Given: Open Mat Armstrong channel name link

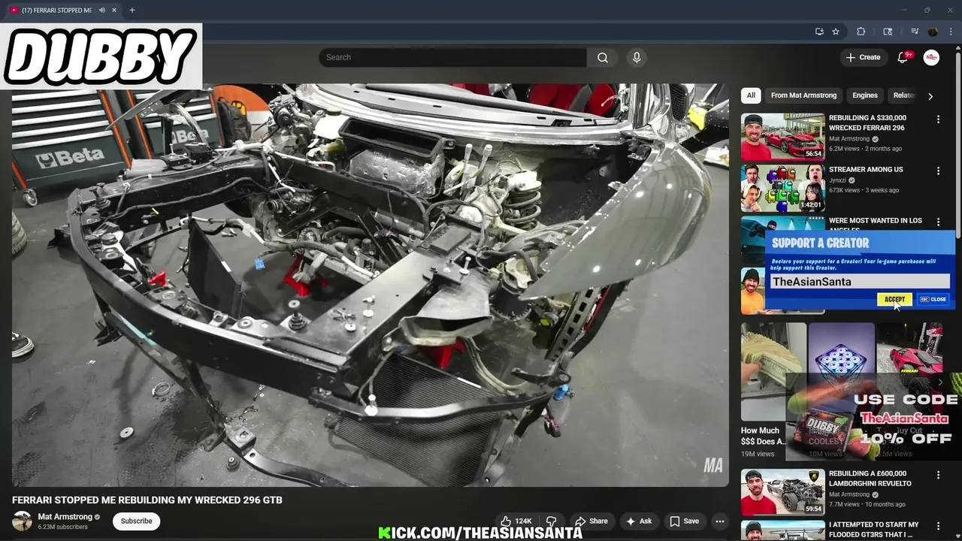Looking at the screenshot, I should (65, 517).
